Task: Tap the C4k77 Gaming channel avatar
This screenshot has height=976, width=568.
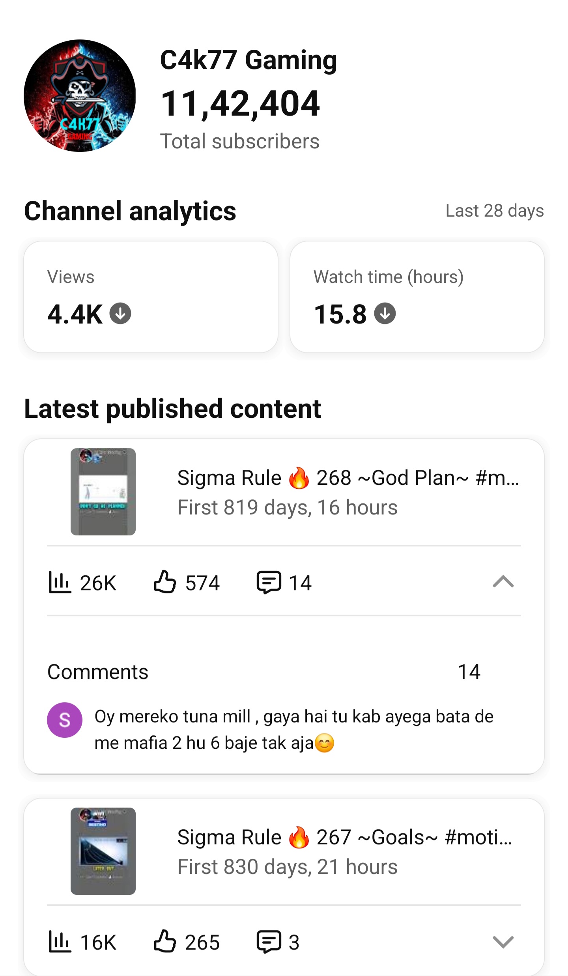Action: (x=80, y=95)
